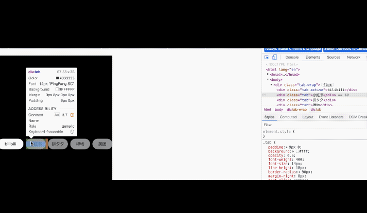Click body in the breadcrumb bar

click(278, 109)
